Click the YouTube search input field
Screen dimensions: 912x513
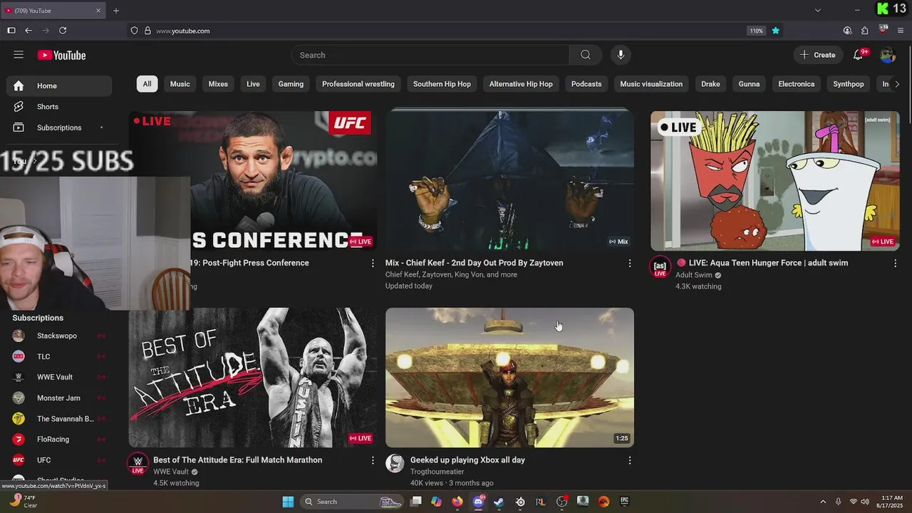tap(430, 55)
